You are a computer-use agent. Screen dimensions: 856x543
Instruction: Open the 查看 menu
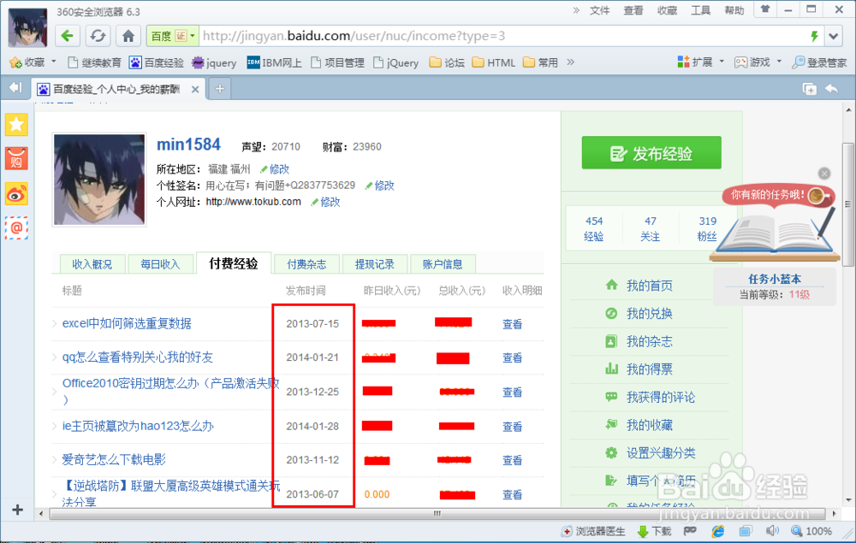click(x=633, y=10)
